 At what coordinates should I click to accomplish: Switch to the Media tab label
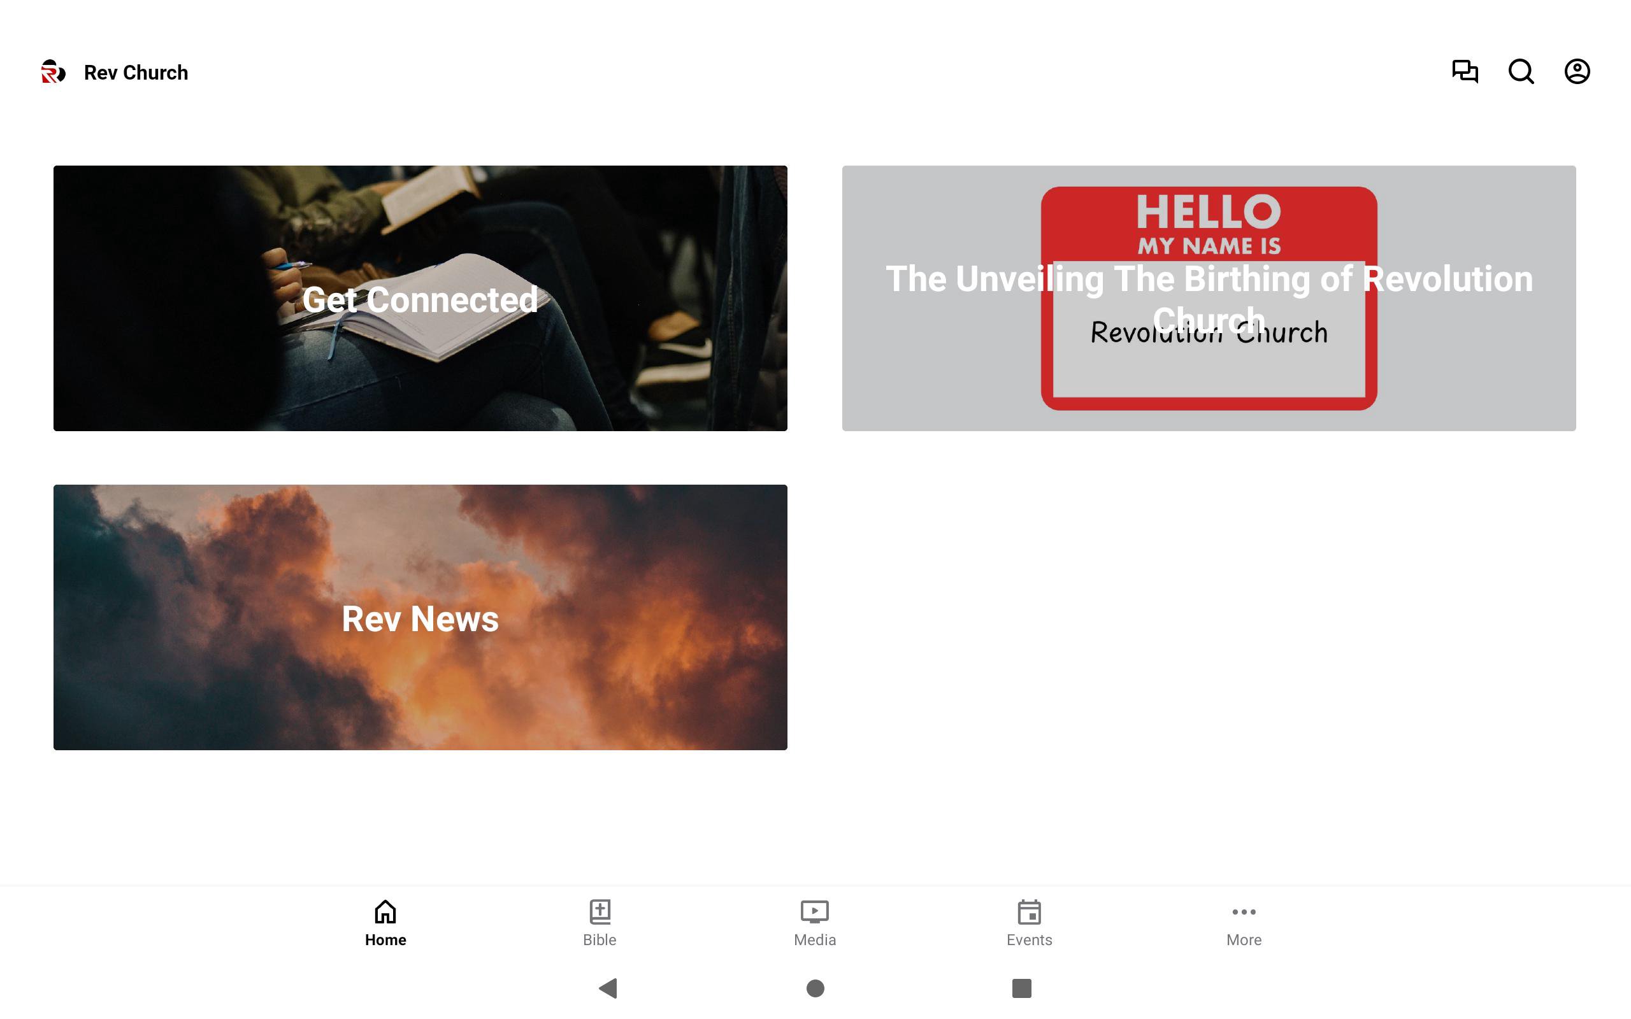pyautogui.click(x=814, y=939)
